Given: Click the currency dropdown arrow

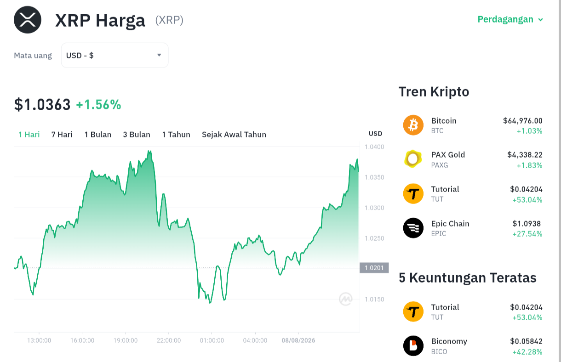Looking at the screenshot, I should 159,55.
